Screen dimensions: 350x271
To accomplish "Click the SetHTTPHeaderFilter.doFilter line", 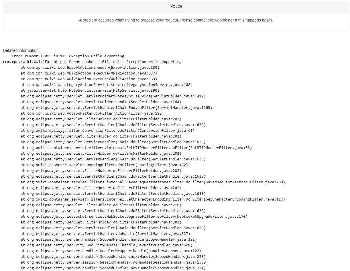I will click(136, 148).
